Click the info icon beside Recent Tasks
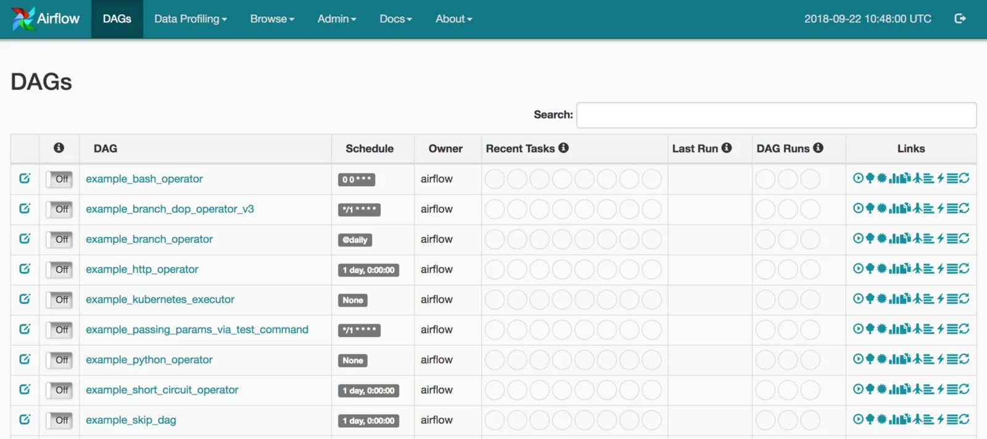Viewport: 987px width, 439px height. tap(563, 148)
